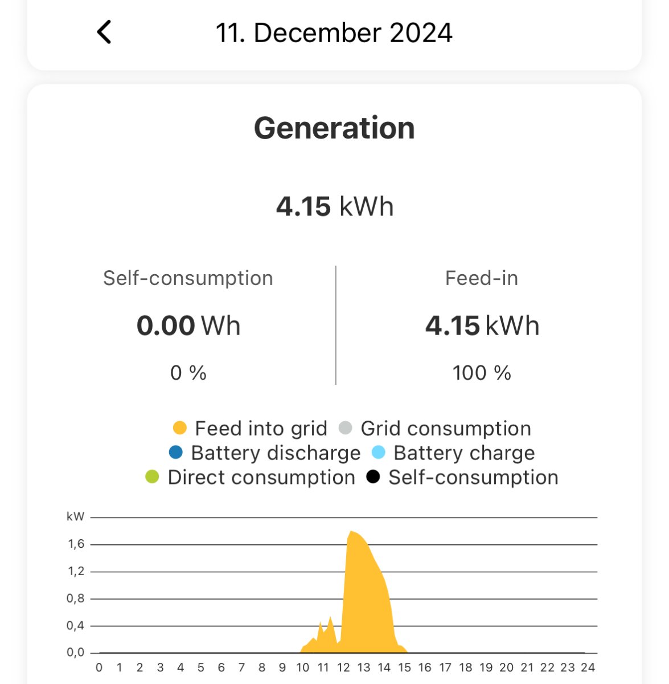Toggle the Self-consumption legend dot
669x684 pixels.
click(x=374, y=477)
